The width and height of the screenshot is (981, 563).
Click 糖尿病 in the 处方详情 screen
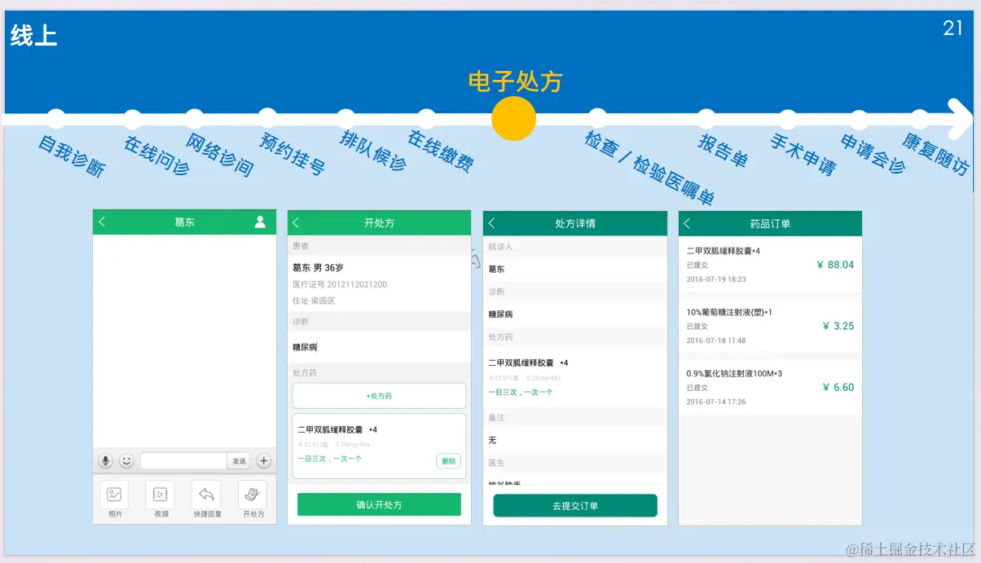(x=500, y=314)
